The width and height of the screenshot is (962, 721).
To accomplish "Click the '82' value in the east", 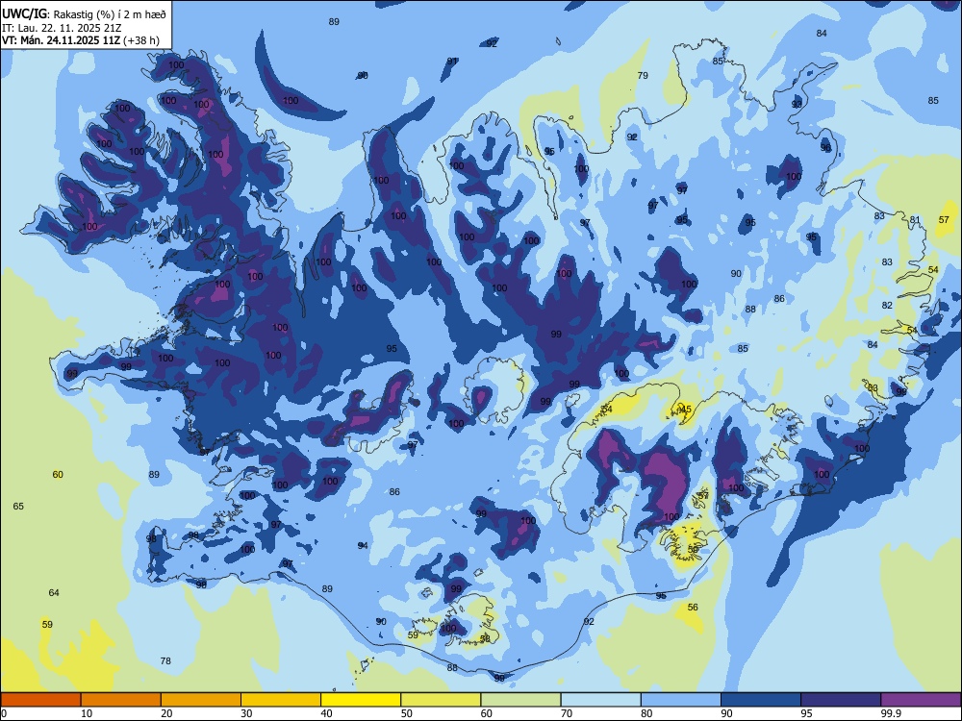I will pyautogui.click(x=887, y=306).
